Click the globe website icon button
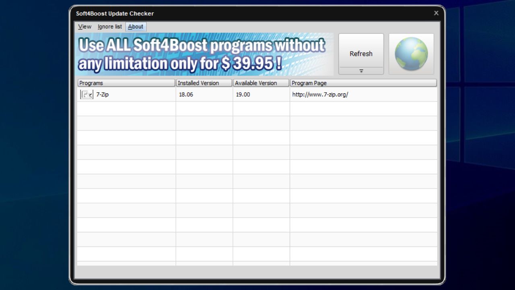Image resolution: width=515 pixels, height=290 pixels. 411,54
